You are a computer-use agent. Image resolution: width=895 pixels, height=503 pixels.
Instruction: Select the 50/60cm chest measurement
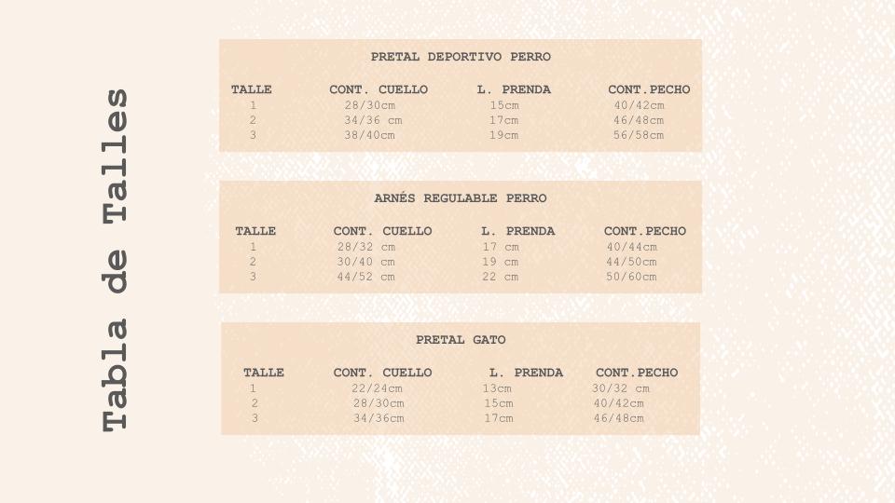(631, 277)
